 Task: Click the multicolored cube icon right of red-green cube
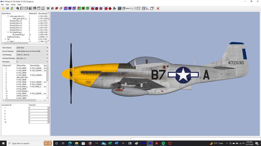click(x=101, y=8)
